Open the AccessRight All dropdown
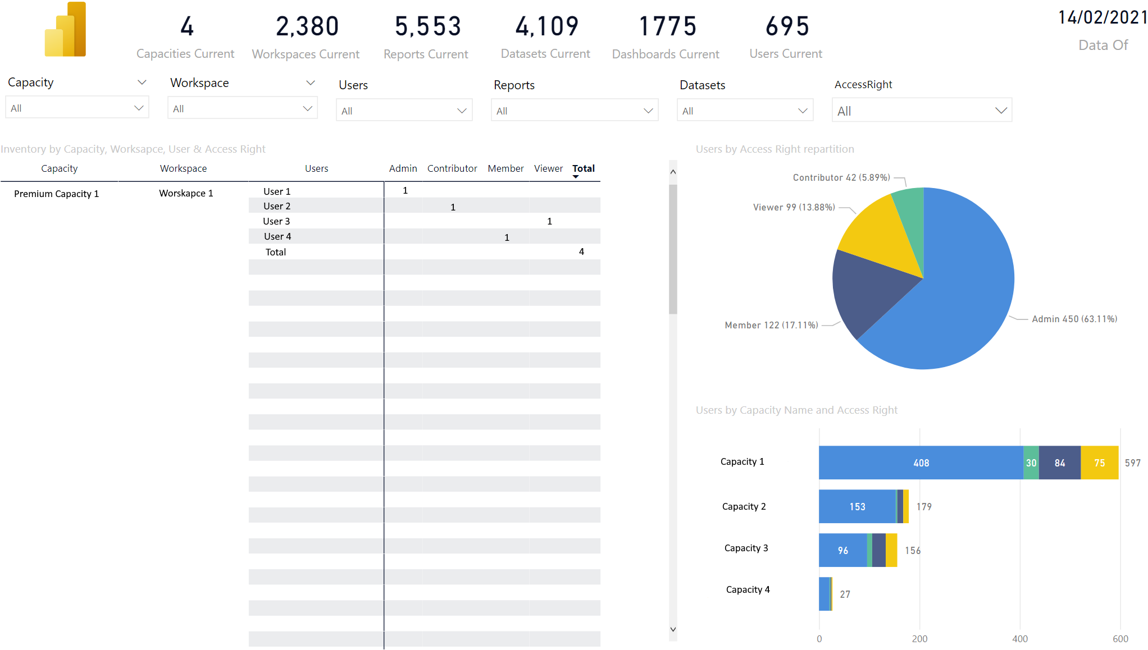The image size is (1148, 650). point(922,111)
